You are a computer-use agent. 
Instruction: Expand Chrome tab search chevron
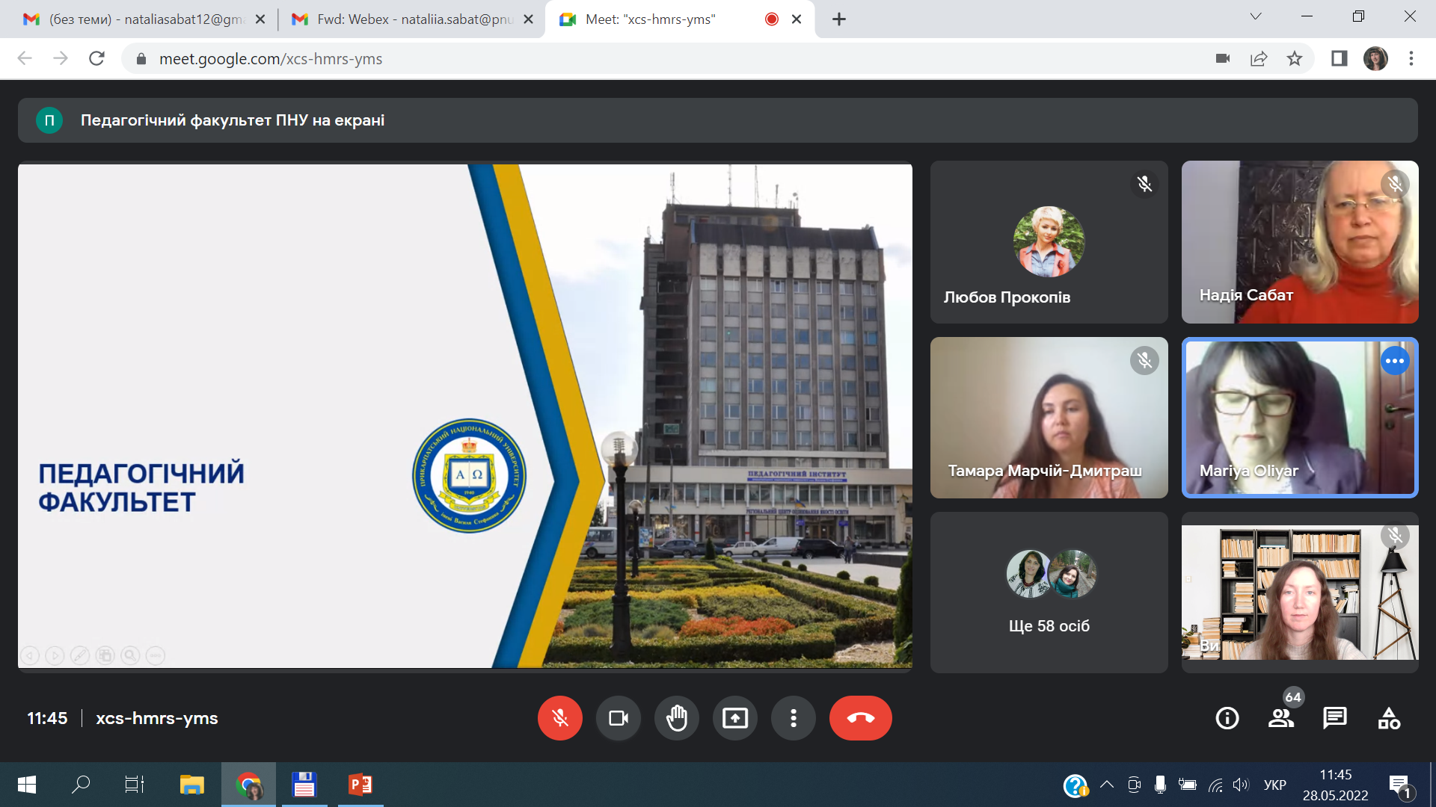[x=1256, y=16]
